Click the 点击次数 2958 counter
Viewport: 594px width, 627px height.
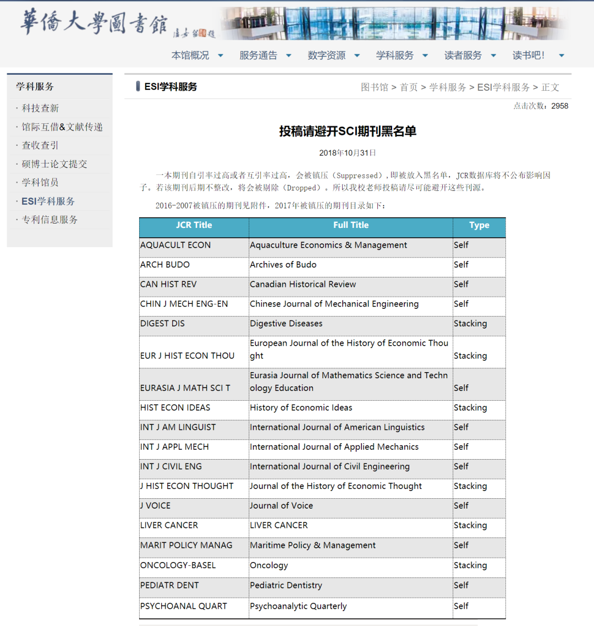click(541, 106)
